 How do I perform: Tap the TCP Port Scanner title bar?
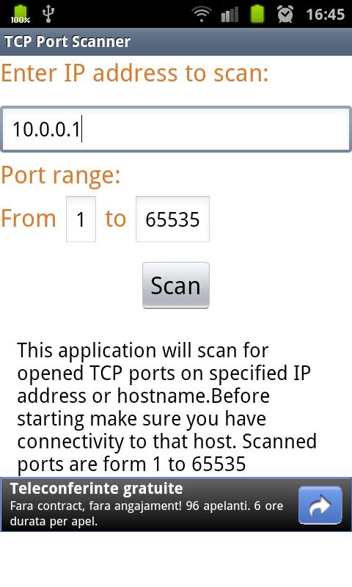tap(176, 42)
